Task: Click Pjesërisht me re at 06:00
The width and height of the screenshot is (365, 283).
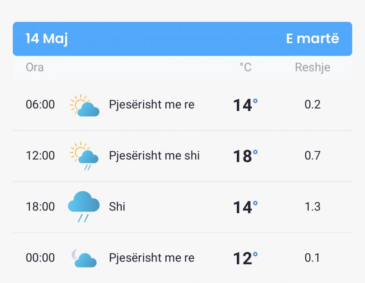Action: click(x=151, y=104)
